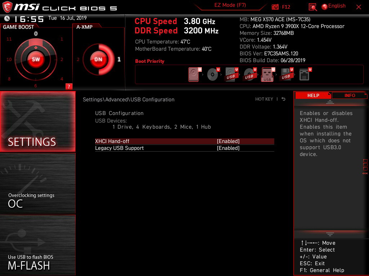Click the GAME BOOST header label
Image resolution: width=369 pixels, height=276 pixels.
pyautogui.click(x=18, y=27)
